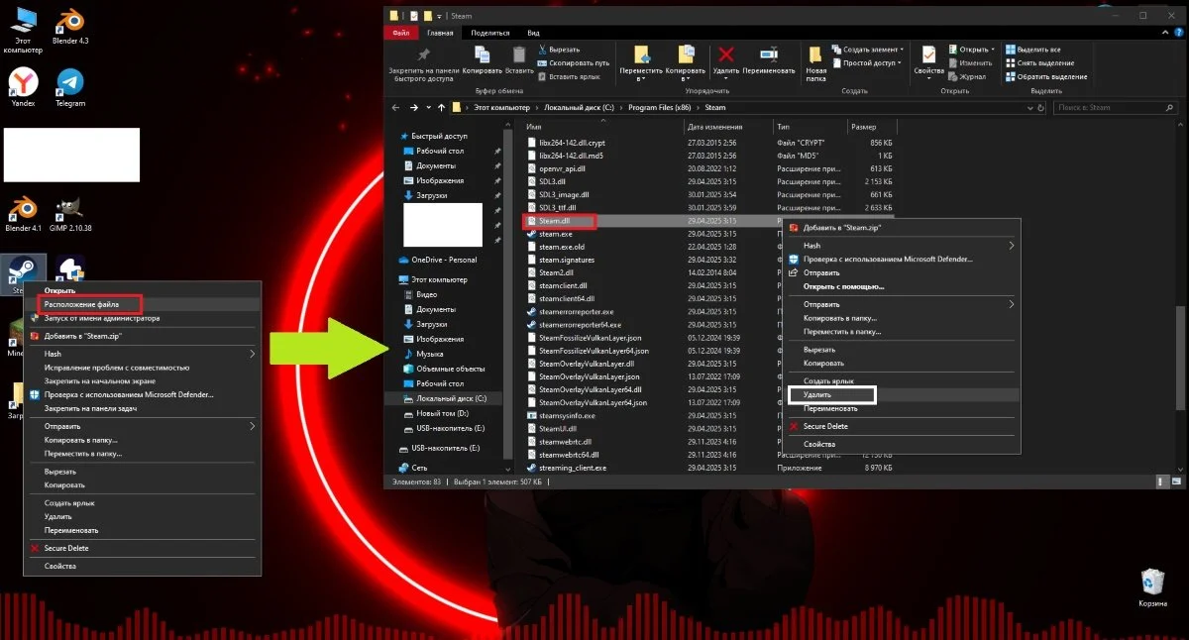This screenshot has height=640, width=1189.
Task: Click Локальный диск (C:) breadcrumb in address bar
Action: pyautogui.click(x=580, y=107)
